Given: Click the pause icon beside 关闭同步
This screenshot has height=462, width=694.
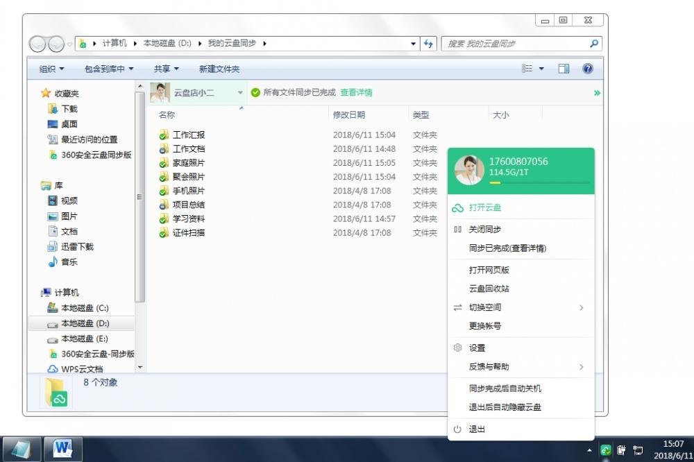Looking at the screenshot, I should [x=457, y=230].
